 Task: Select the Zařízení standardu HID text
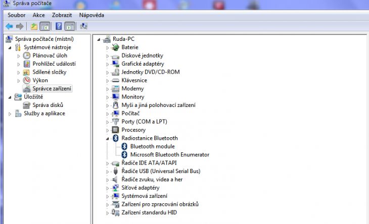click(x=149, y=212)
